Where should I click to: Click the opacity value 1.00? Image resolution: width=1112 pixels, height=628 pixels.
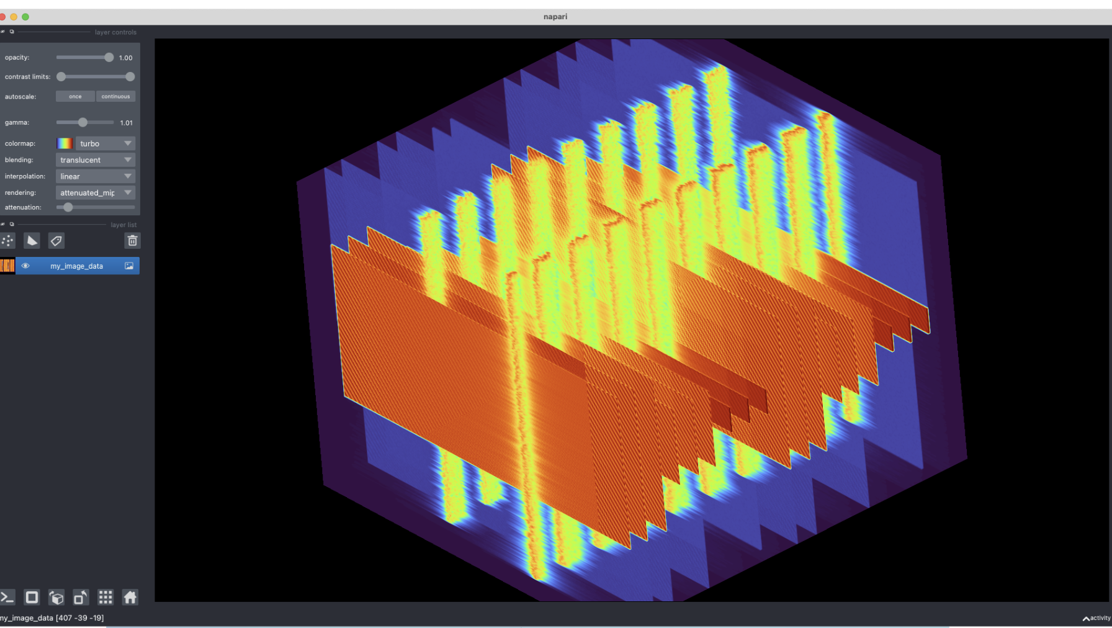tap(126, 58)
